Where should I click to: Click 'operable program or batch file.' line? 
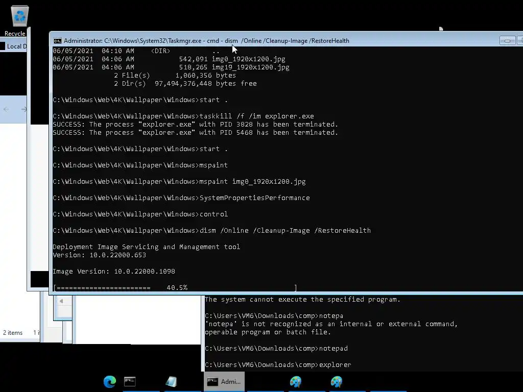pyautogui.click(x=268, y=332)
